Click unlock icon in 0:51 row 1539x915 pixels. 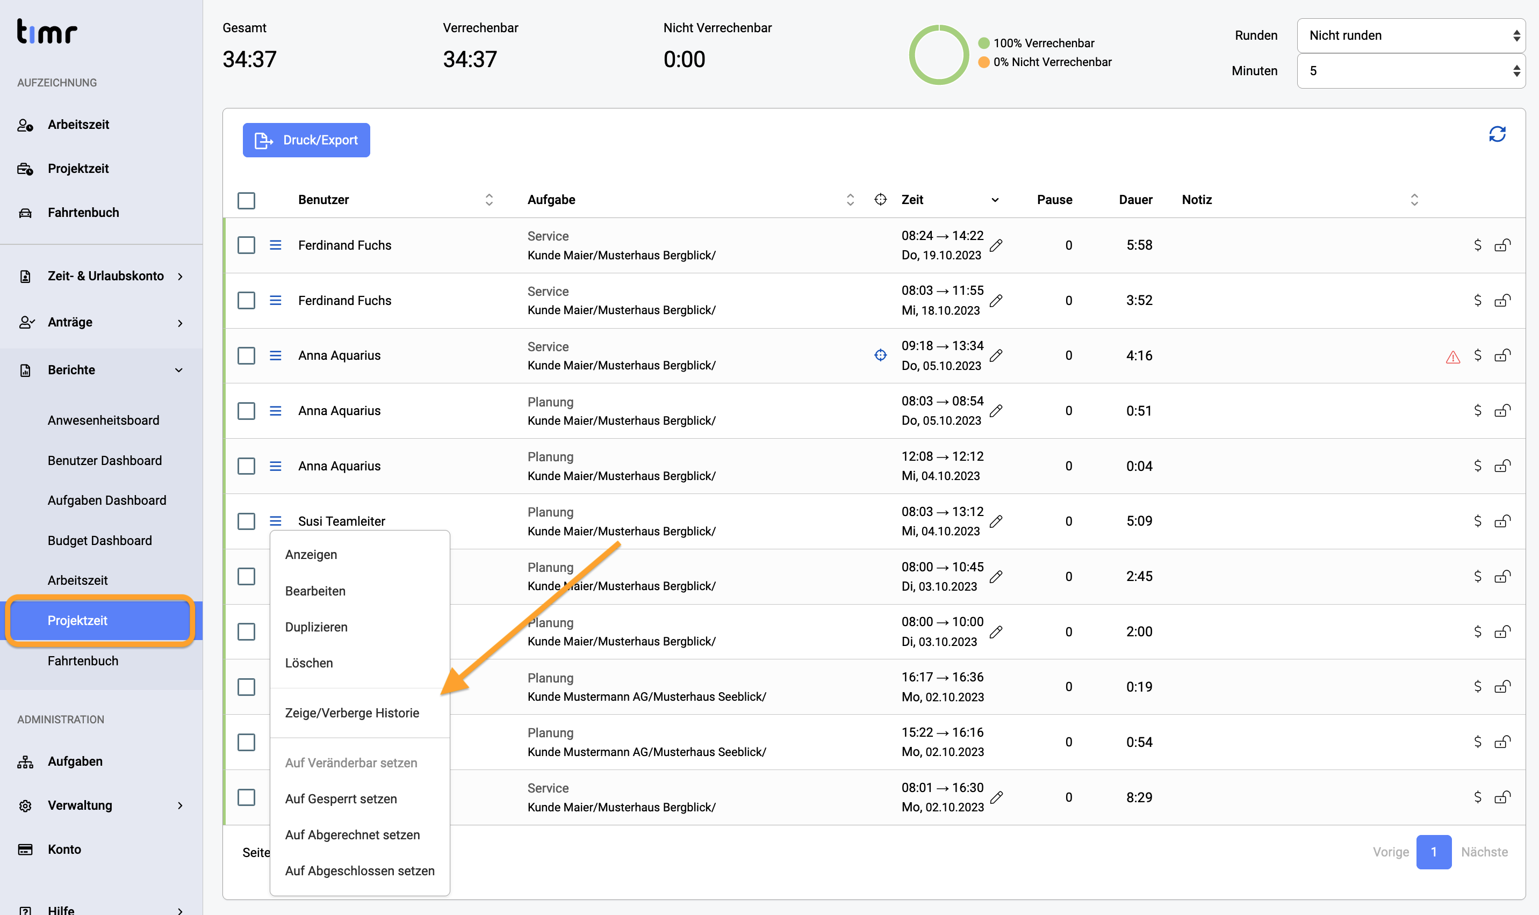(x=1502, y=411)
